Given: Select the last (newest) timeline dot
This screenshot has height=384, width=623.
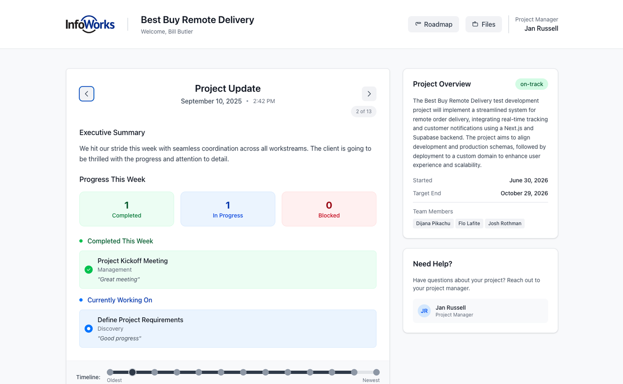Looking at the screenshot, I should click(x=376, y=372).
